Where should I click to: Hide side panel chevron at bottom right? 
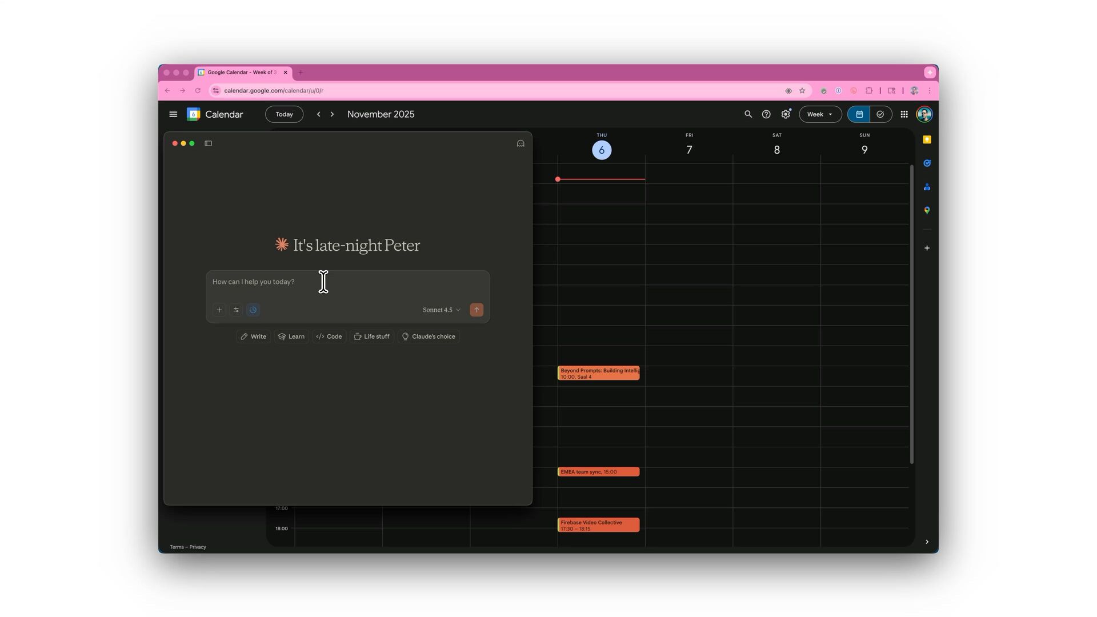tap(927, 542)
